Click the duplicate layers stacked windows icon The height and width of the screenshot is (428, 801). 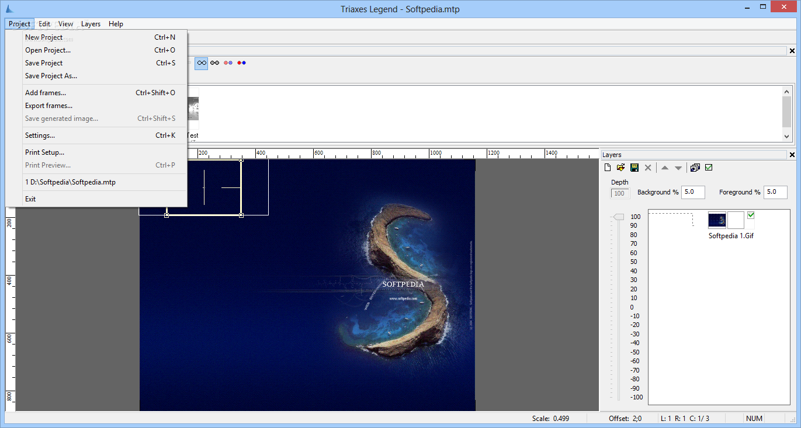[x=695, y=168]
